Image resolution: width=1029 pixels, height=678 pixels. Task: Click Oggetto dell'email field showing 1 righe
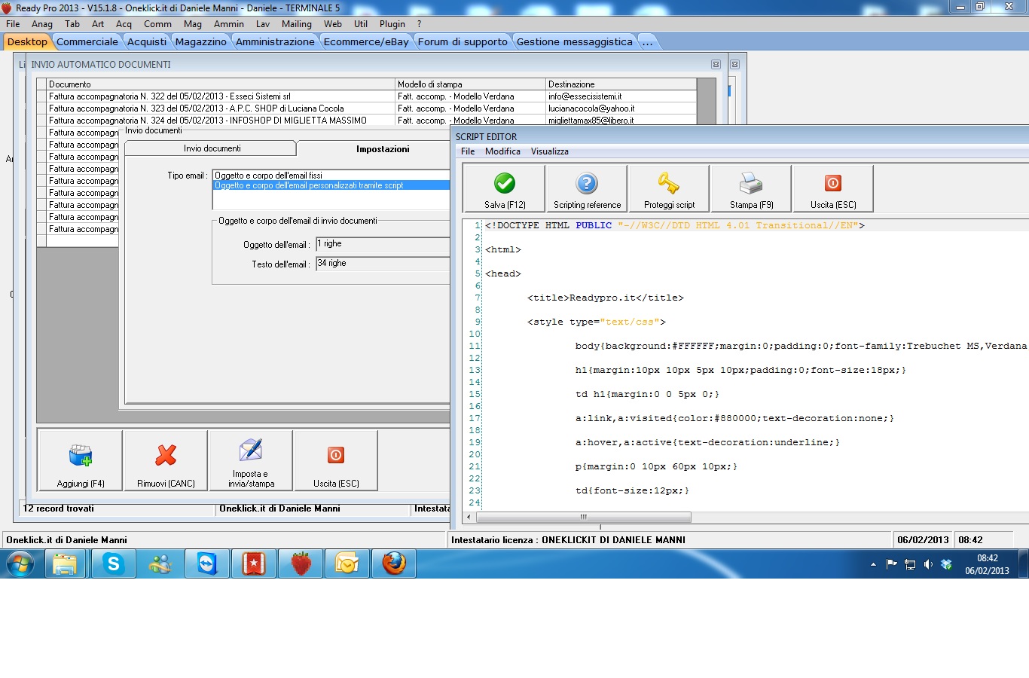tap(383, 244)
